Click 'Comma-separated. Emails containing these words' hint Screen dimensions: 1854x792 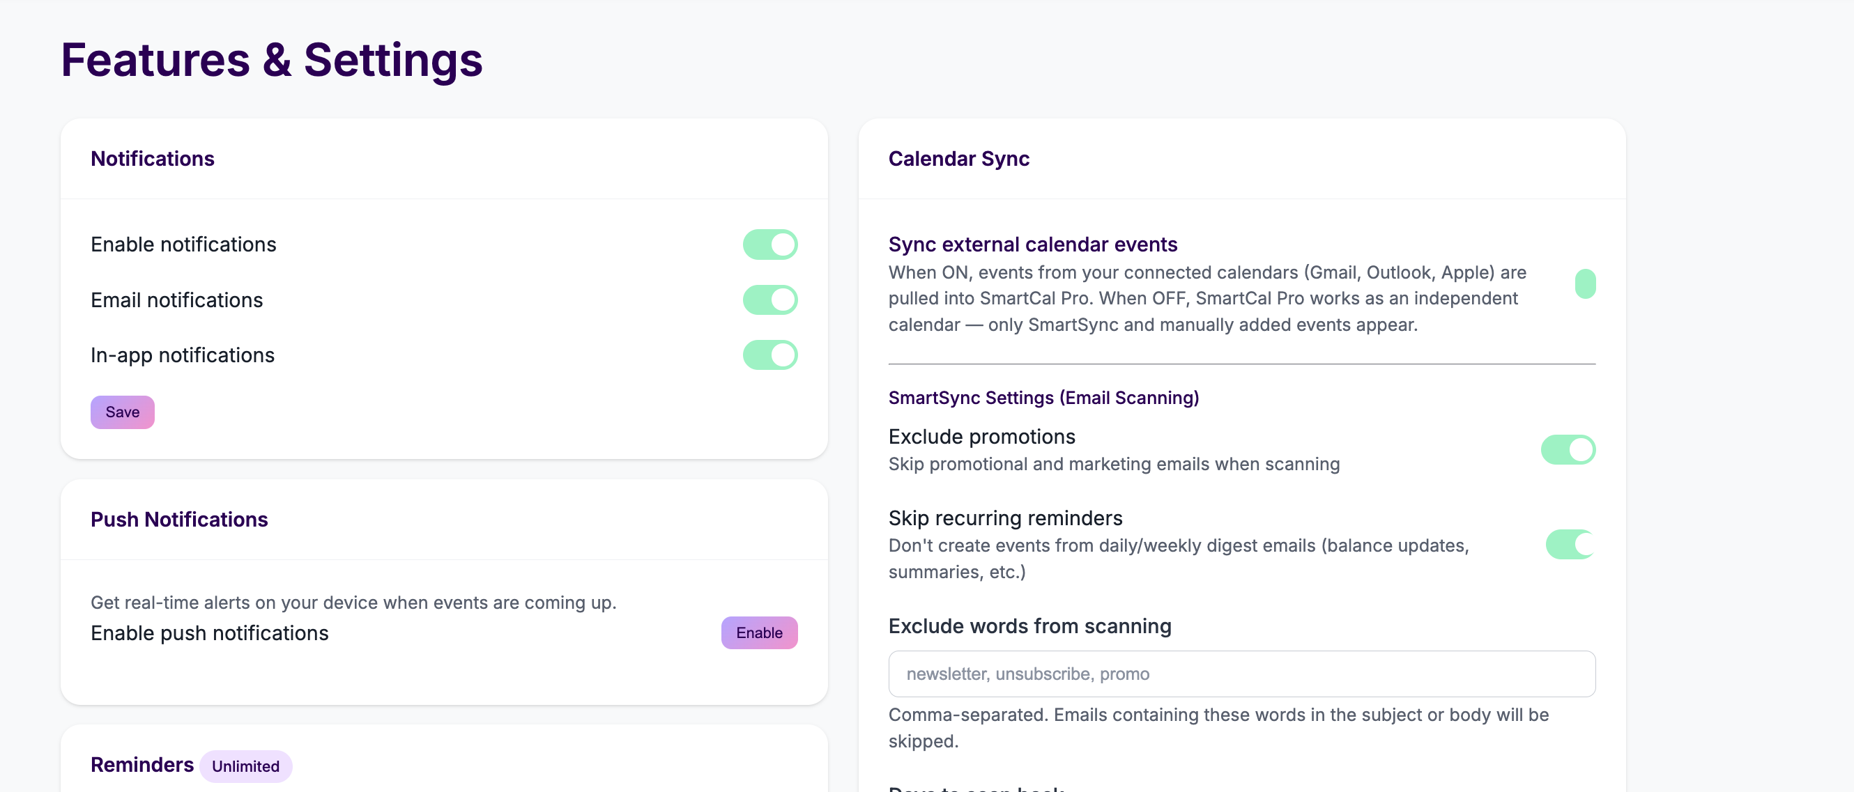click(x=1218, y=728)
